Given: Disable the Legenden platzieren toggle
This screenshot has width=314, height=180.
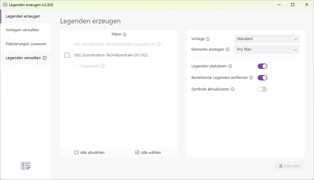Looking at the screenshot, I should tap(262, 66).
